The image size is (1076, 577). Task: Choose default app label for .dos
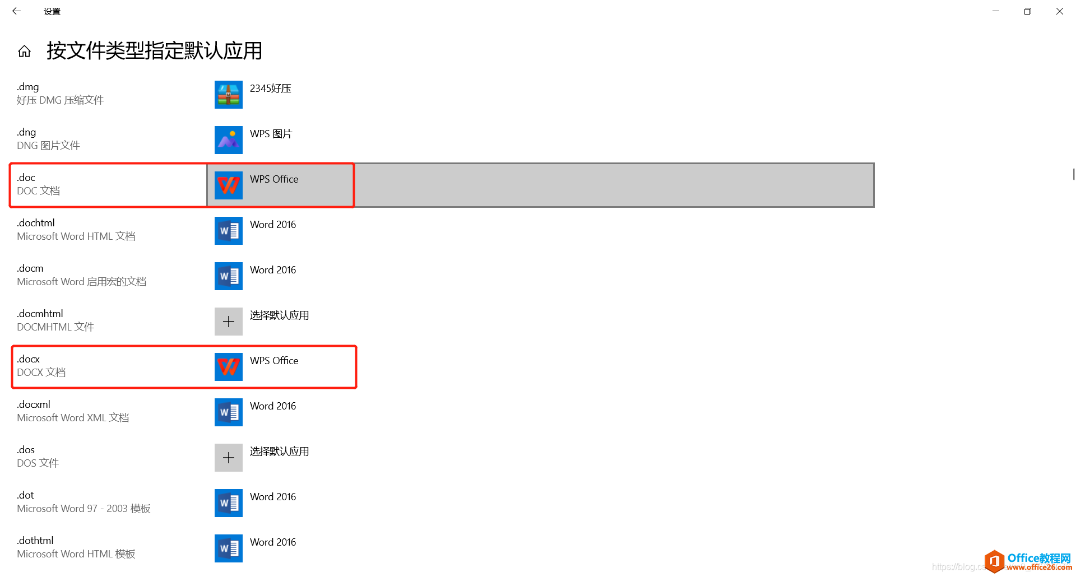[x=279, y=452]
